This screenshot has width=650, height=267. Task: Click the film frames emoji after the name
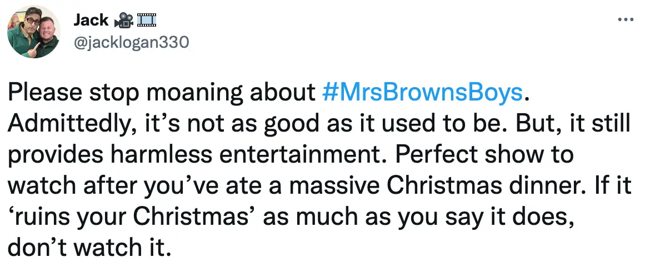[144, 21]
